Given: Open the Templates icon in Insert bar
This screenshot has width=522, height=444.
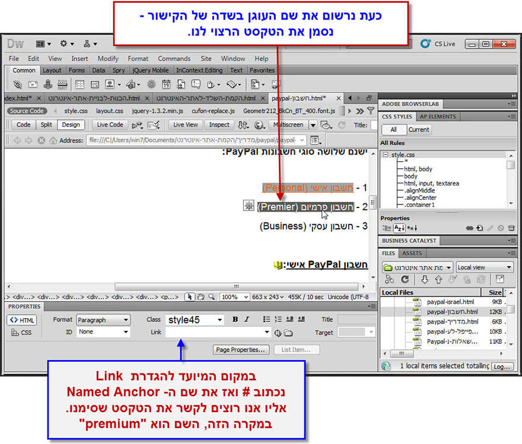Looking at the screenshot, I should (255, 84).
